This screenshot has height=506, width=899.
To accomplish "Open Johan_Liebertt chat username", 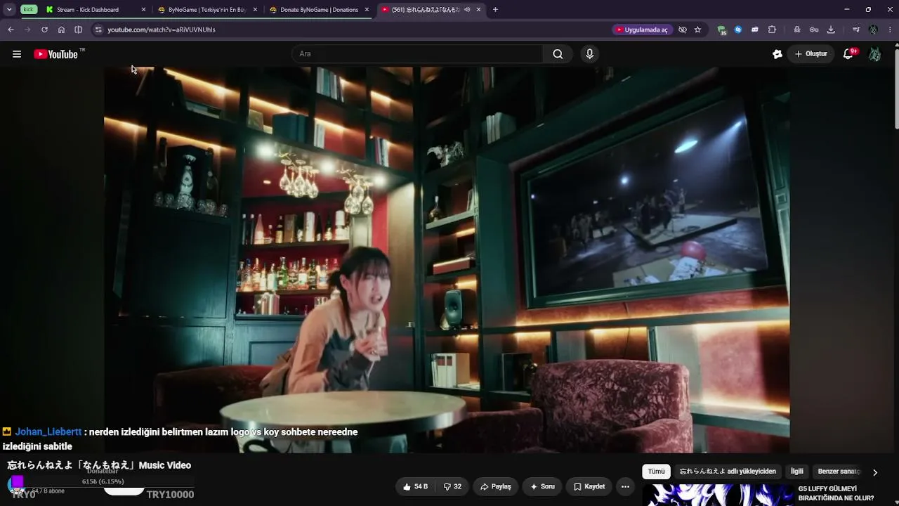I will coord(48,432).
